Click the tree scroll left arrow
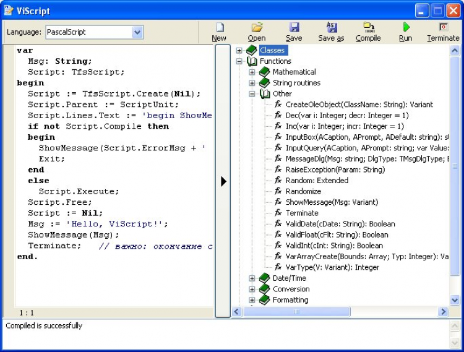This screenshot has height=352, width=464. 237,311
